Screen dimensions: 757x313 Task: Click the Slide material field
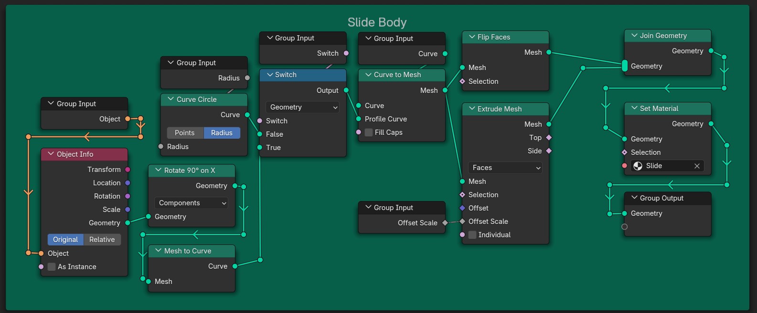(668, 166)
